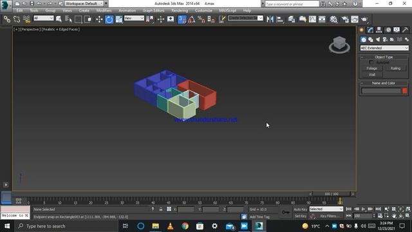Click the red object color swatch
Screen dimensions: 412x232
pos(405,91)
